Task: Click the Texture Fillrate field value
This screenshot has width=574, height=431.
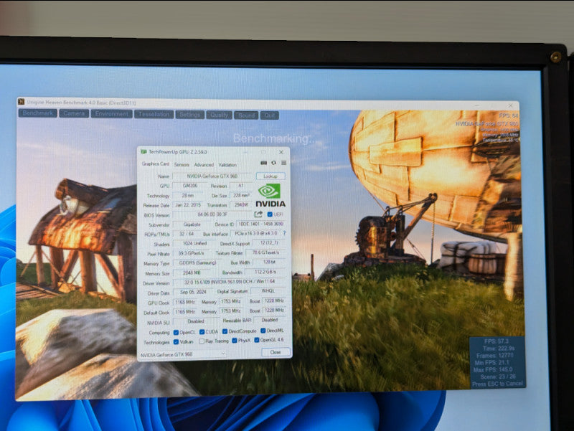Action: click(x=265, y=252)
